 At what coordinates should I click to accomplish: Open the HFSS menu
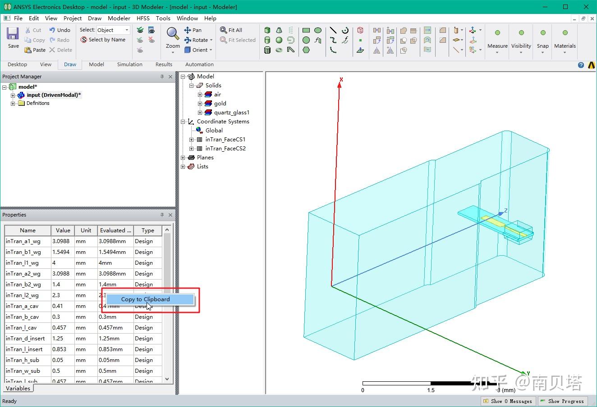[x=143, y=18]
